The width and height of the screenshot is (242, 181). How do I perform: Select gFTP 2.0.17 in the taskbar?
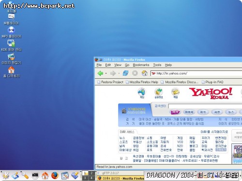(x=121, y=173)
